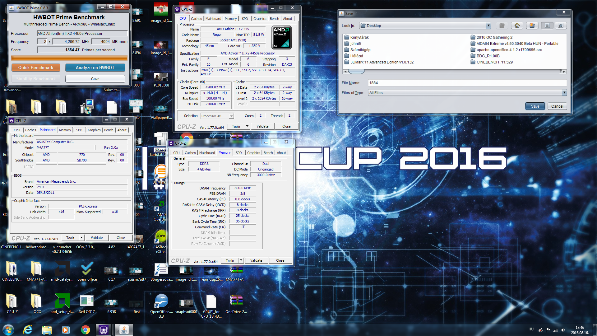Expand Tools arrow in top CPU-Z window
The image size is (597, 336).
247,126
